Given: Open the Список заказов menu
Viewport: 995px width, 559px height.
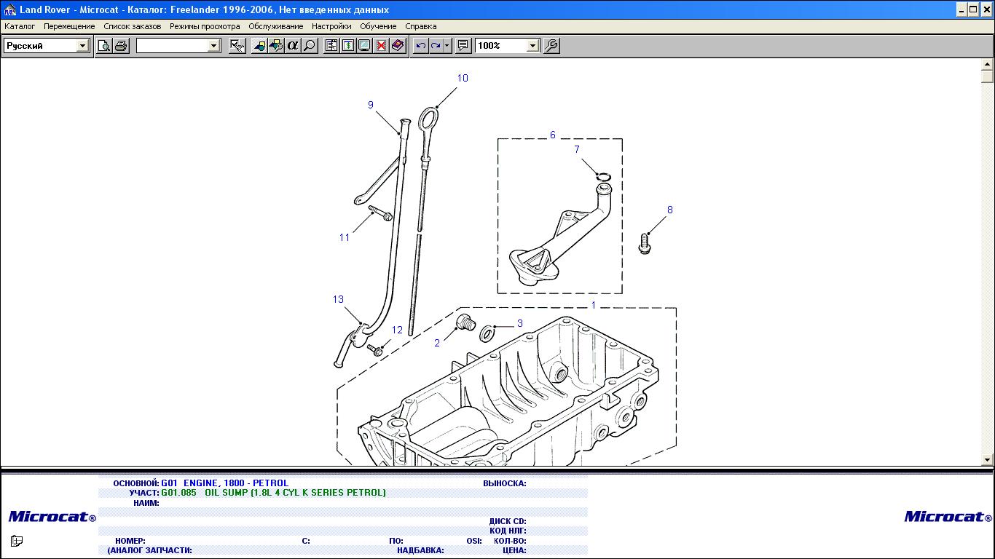Looking at the screenshot, I should [x=133, y=26].
